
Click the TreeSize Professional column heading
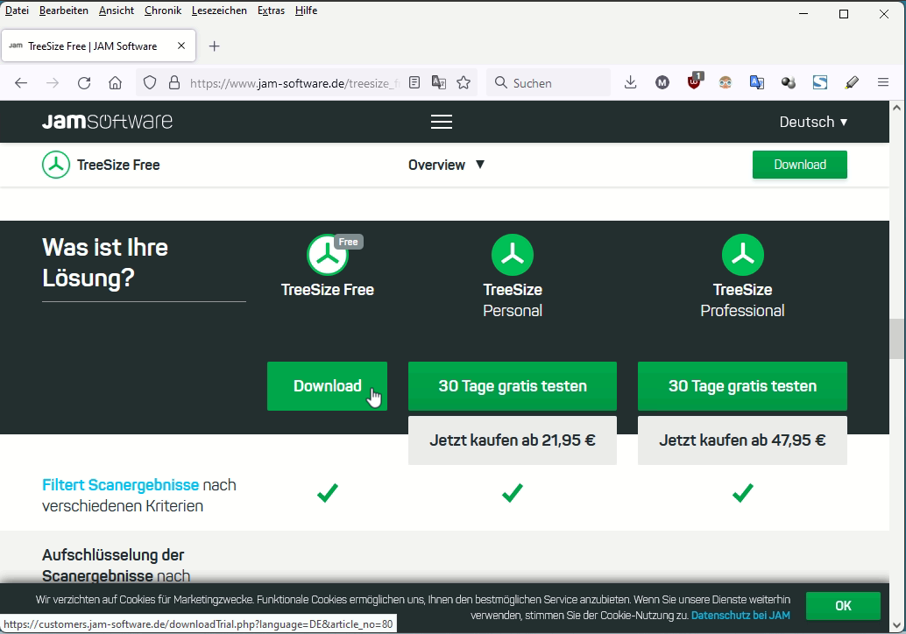(742, 300)
